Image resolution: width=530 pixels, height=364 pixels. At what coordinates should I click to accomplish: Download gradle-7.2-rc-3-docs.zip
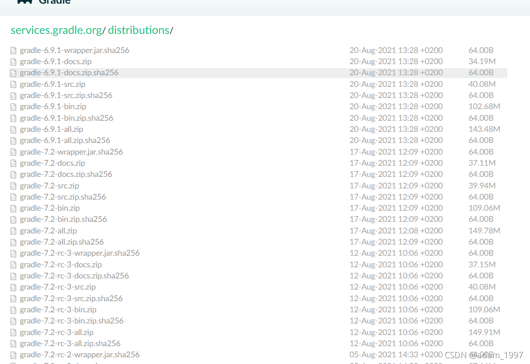coord(61,264)
